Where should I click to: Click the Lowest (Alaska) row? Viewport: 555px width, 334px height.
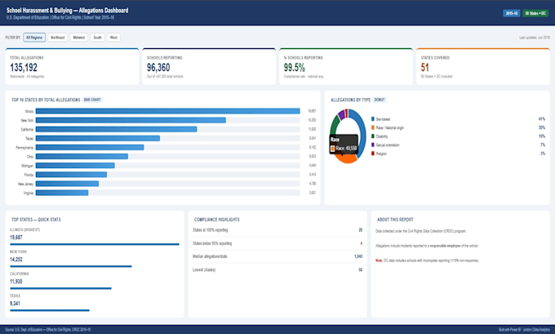(x=277, y=269)
